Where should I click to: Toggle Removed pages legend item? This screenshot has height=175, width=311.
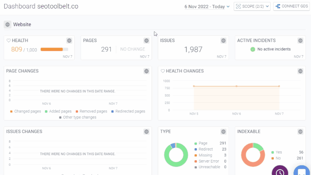pyautogui.click(x=91, y=111)
